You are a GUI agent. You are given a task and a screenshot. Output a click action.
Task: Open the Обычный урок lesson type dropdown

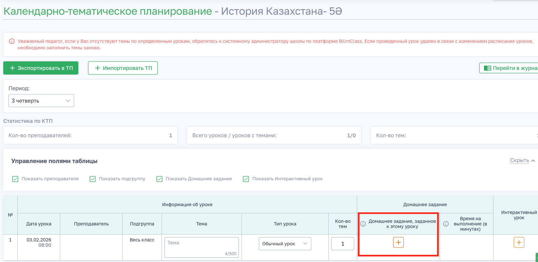click(x=285, y=244)
